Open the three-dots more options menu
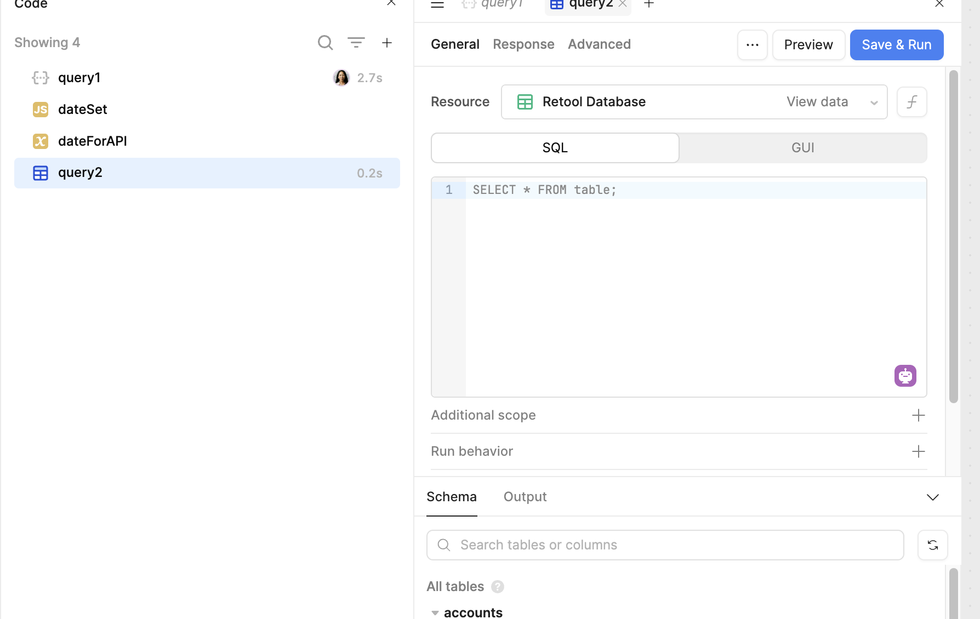The image size is (980, 619). tap(753, 45)
